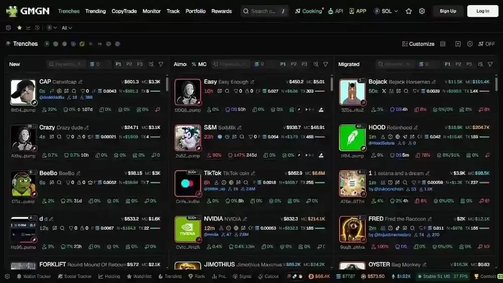The width and height of the screenshot is (503, 283).
Task: Open the Track tab
Action: [x=173, y=11]
